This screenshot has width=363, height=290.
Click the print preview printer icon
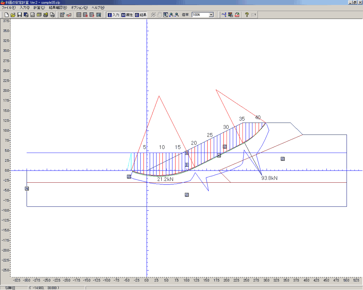52,15
